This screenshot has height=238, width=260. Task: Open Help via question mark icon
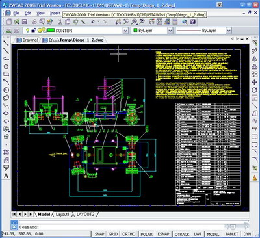tap(193, 21)
